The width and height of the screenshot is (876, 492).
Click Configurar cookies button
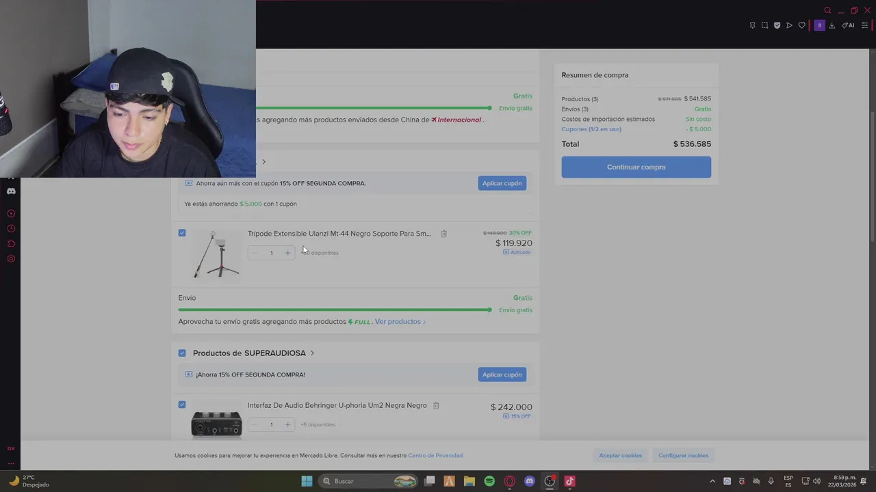pos(683,455)
